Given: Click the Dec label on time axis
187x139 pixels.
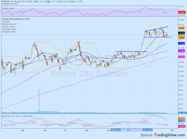Looking at the screenshot, I should (x=172, y=130).
